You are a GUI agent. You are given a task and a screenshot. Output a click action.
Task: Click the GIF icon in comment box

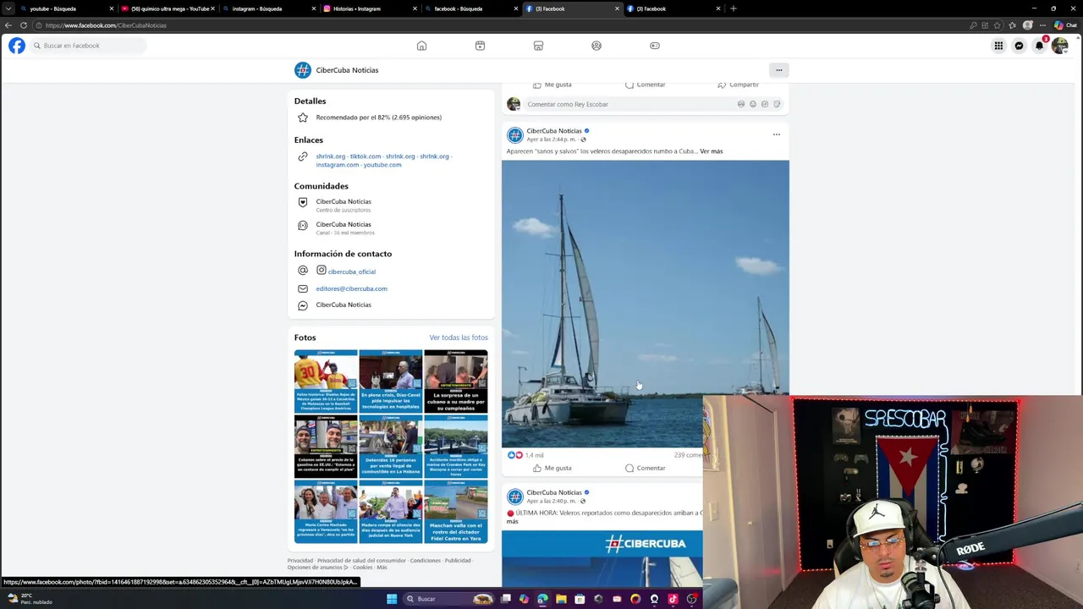click(x=765, y=104)
